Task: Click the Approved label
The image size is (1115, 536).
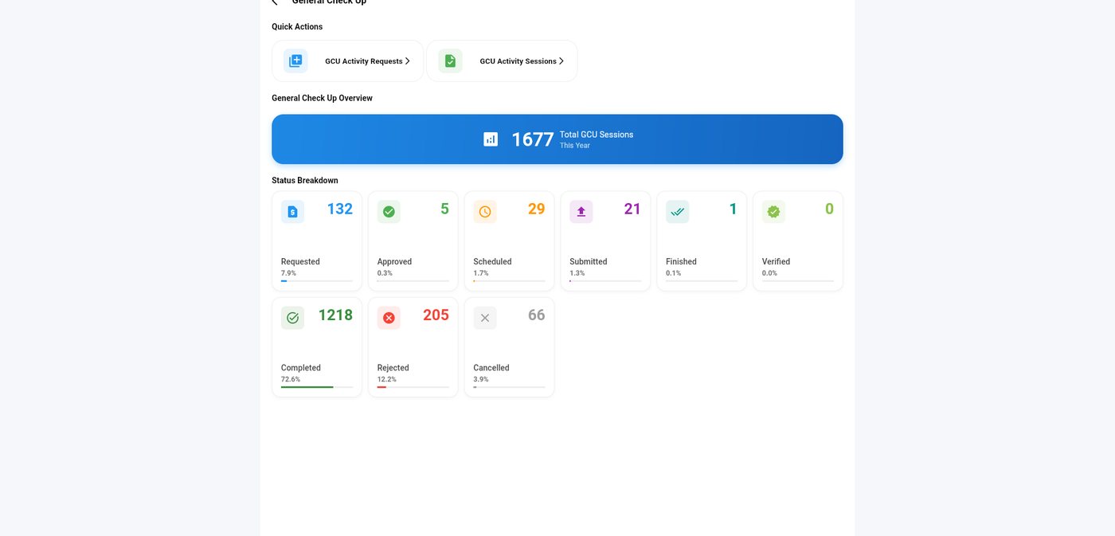Action: (394, 261)
